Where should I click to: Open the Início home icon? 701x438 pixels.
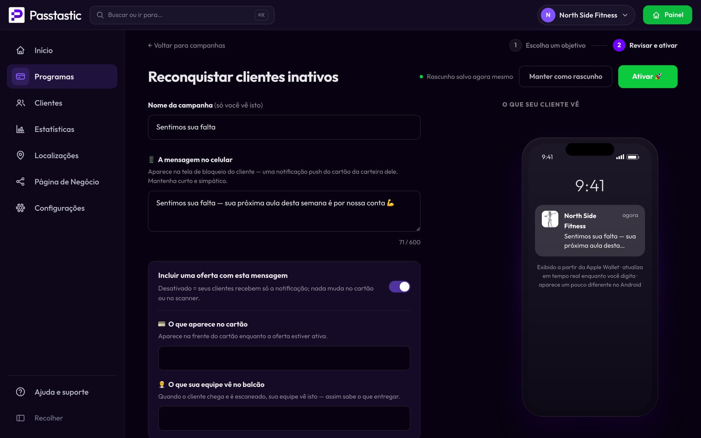pos(21,50)
